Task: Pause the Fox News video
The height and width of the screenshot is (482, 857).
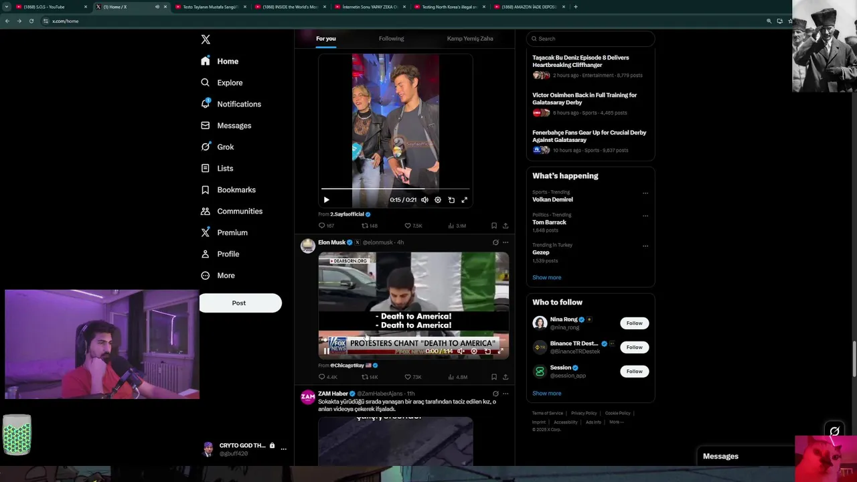Action: click(x=326, y=351)
